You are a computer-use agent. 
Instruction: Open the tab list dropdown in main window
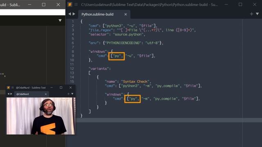257,14
